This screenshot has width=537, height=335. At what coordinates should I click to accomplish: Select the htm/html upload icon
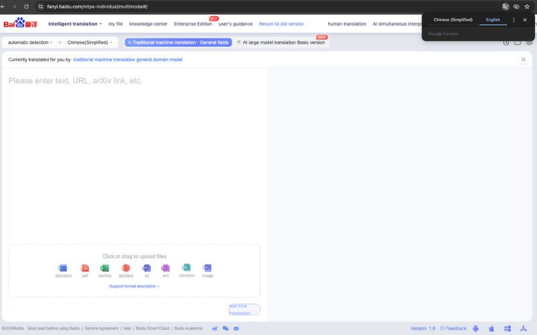(187, 267)
